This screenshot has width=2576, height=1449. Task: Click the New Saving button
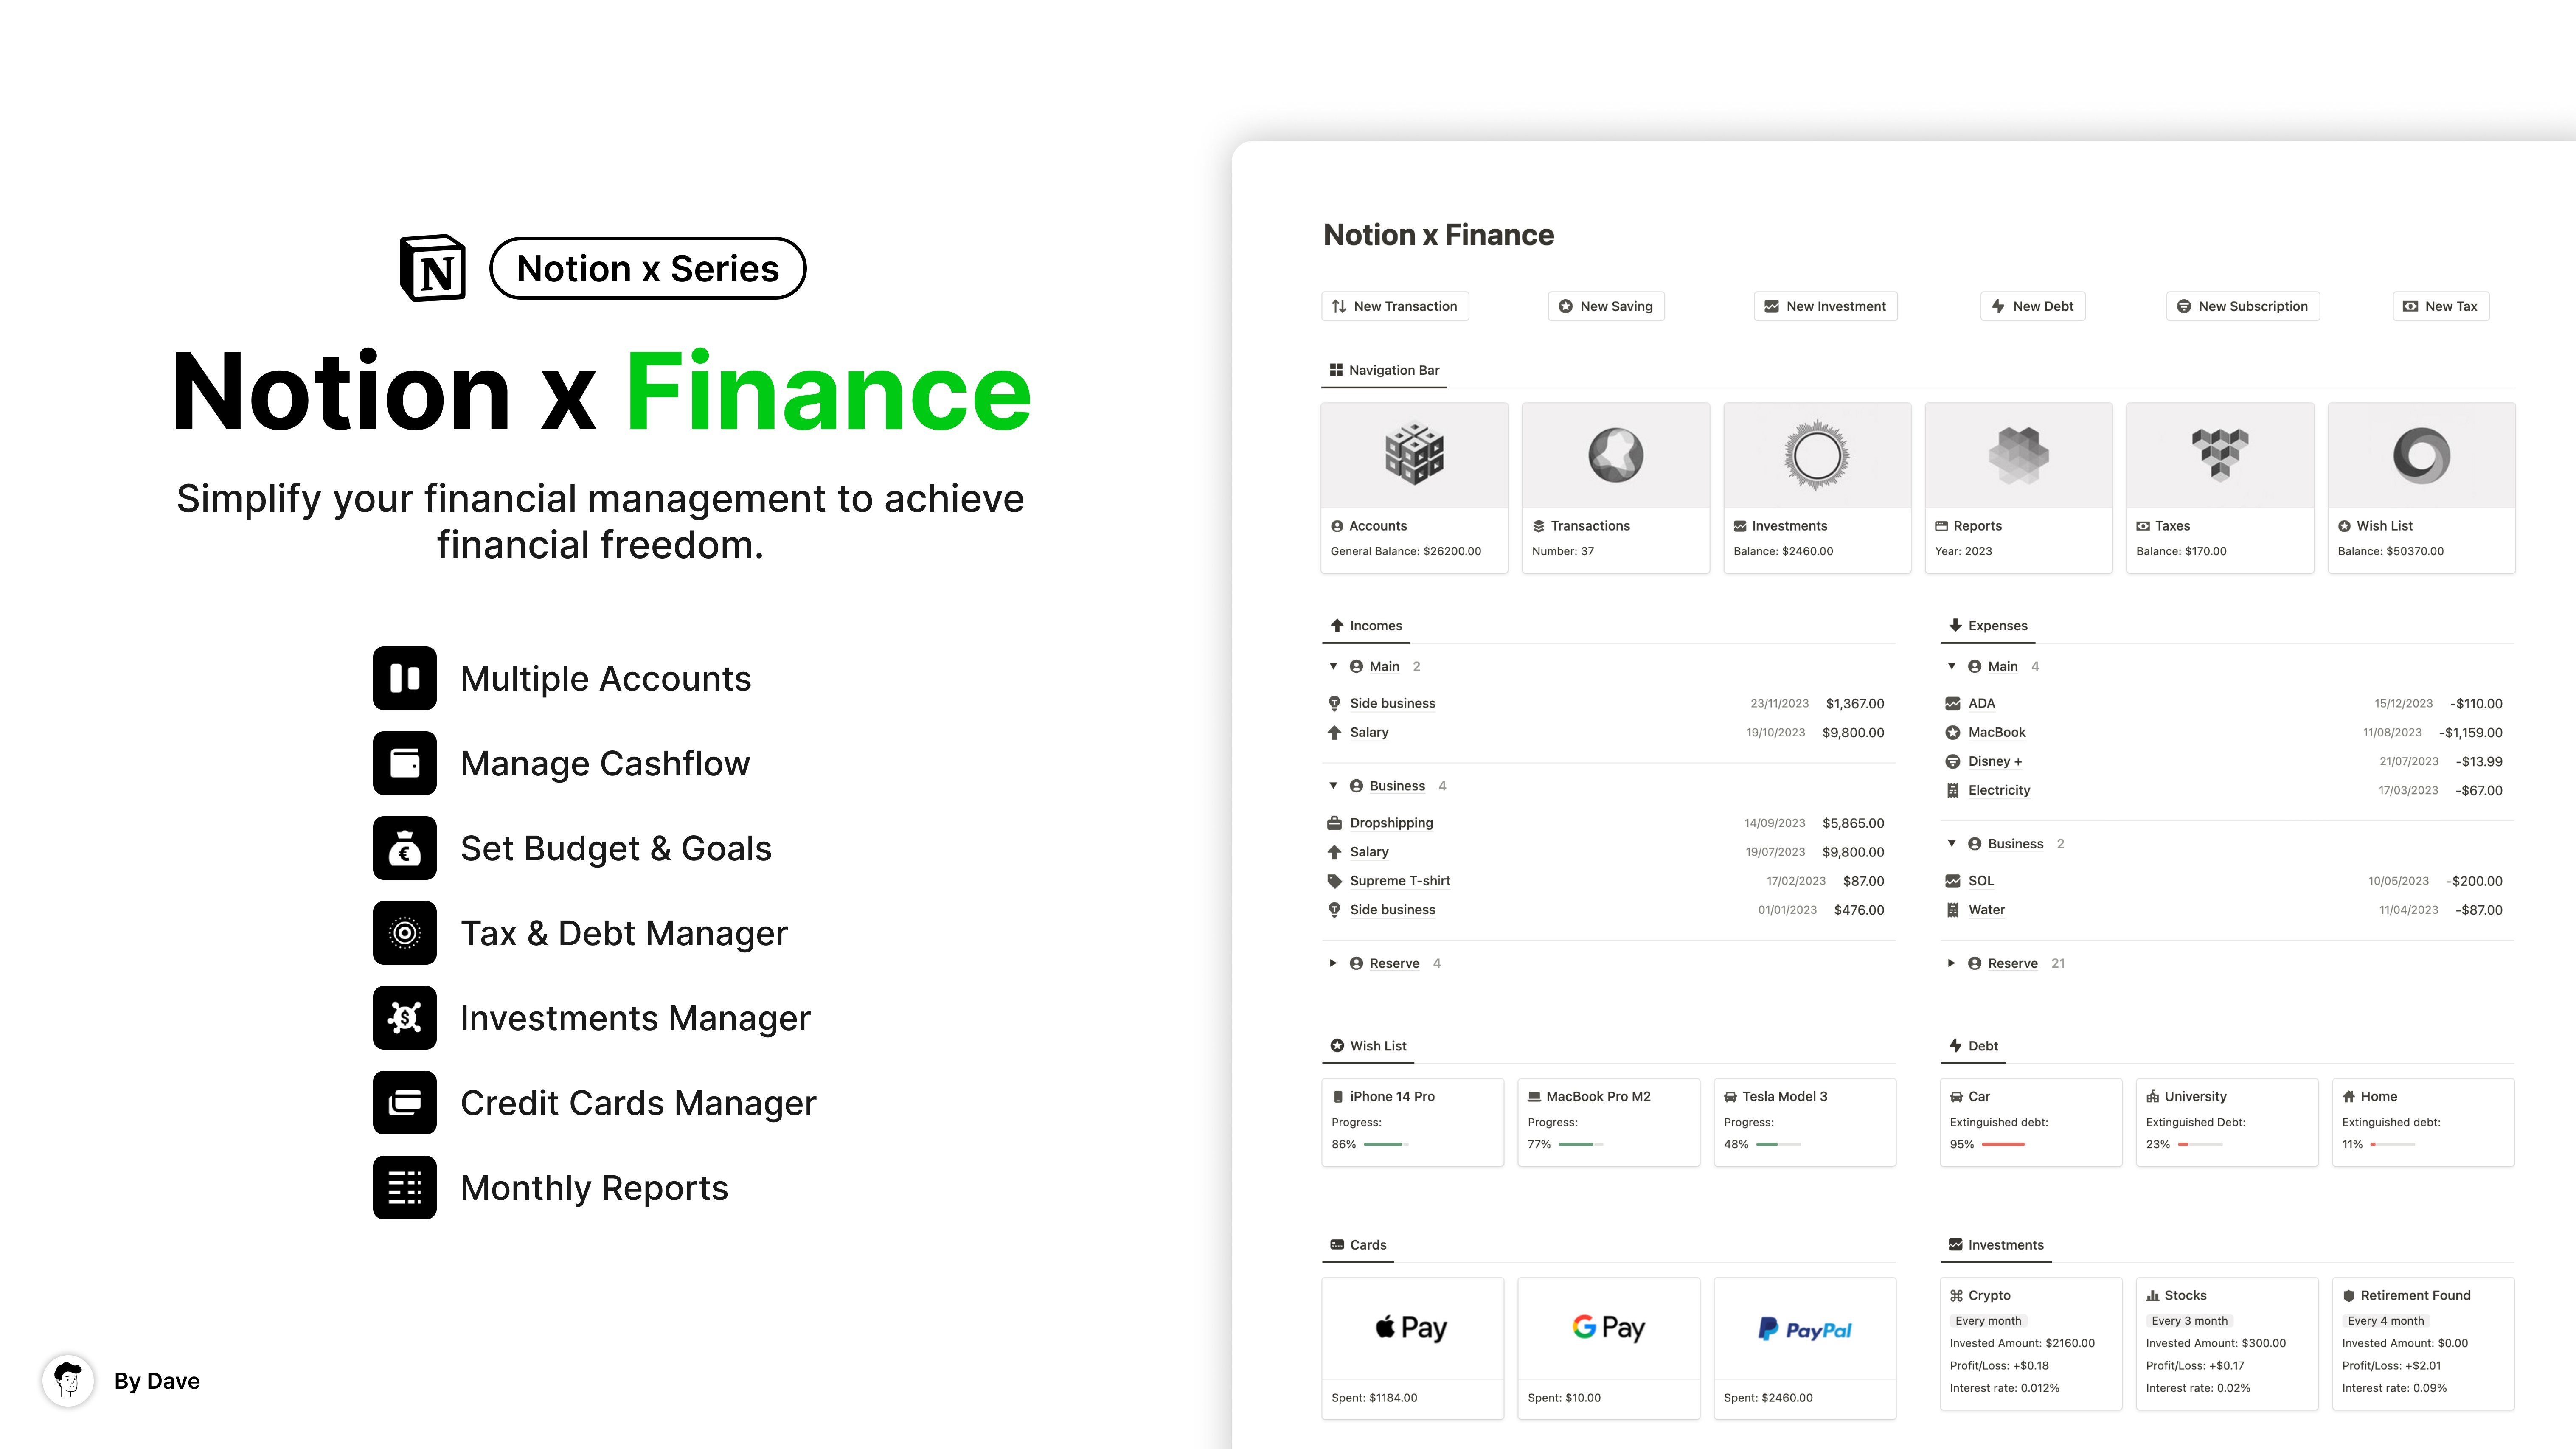1606,306
